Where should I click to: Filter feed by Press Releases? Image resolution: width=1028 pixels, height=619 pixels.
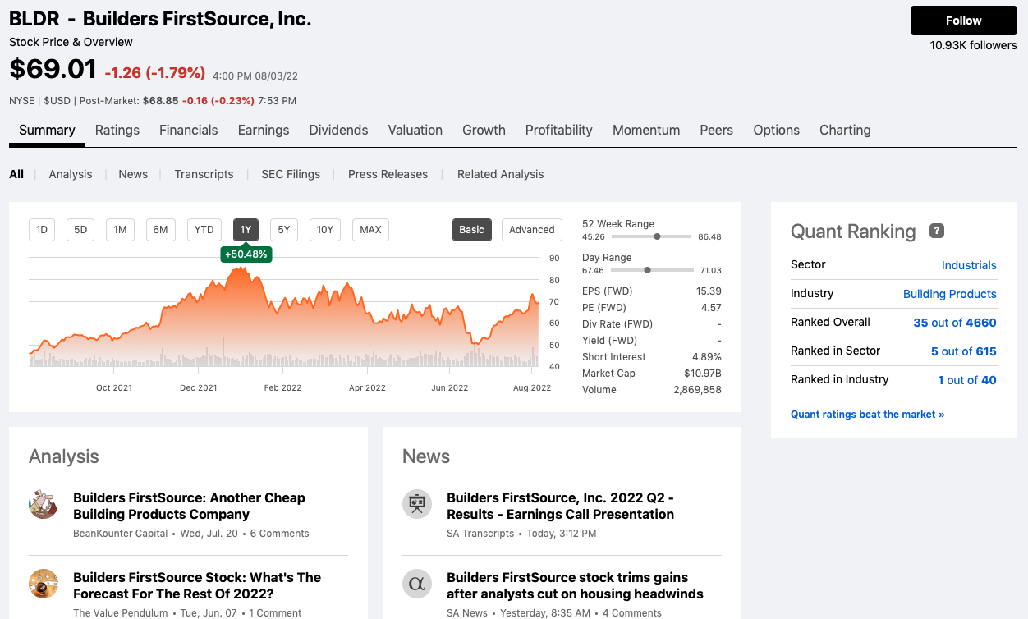click(x=388, y=174)
